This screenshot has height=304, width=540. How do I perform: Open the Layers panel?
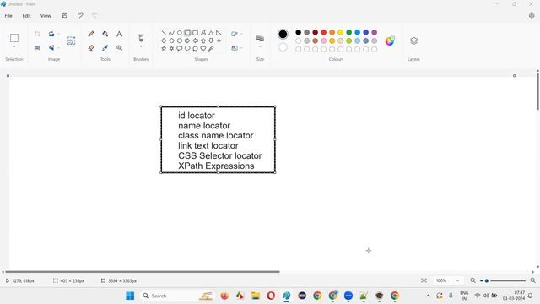pyautogui.click(x=413, y=41)
